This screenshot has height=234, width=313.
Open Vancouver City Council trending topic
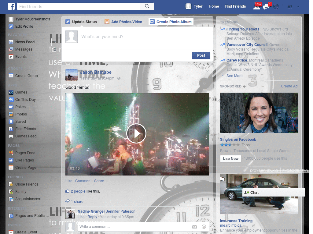click(x=247, y=45)
